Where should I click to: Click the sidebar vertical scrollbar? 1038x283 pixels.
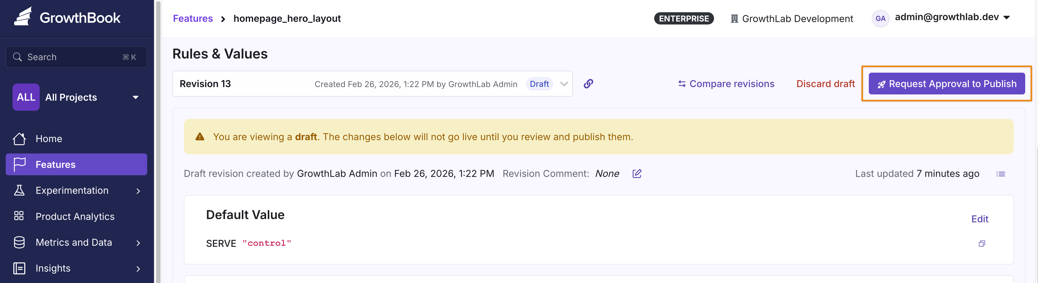(x=158, y=141)
